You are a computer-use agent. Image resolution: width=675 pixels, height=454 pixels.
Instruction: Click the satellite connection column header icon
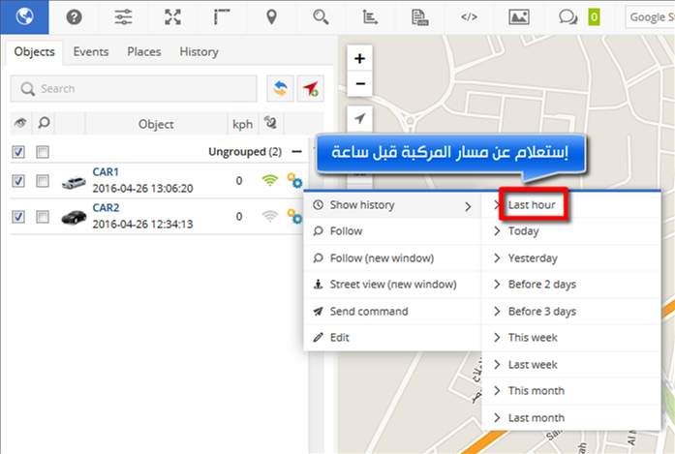pyautogui.click(x=270, y=123)
